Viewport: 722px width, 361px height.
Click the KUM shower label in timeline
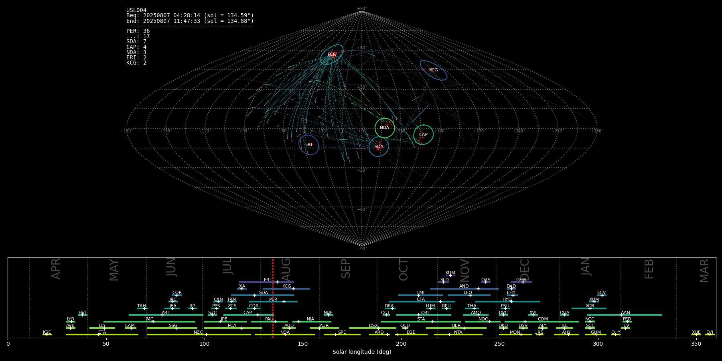coord(450,273)
